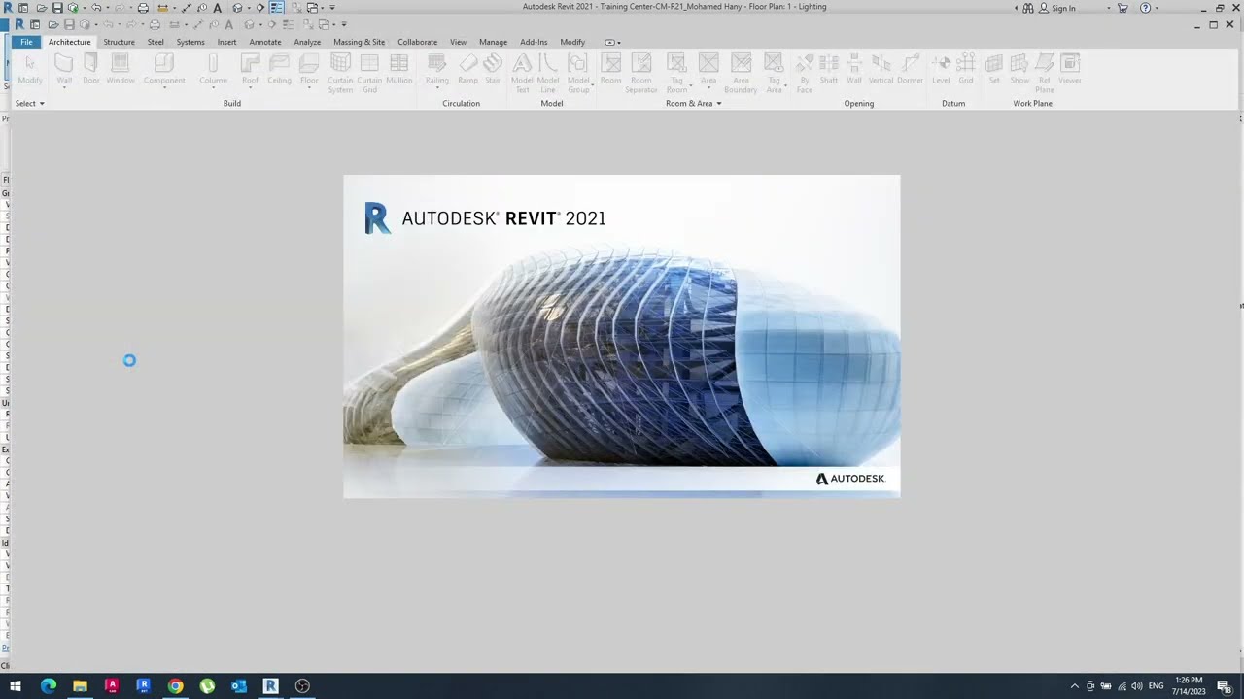The image size is (1244, 699).
Task: Click the Set work plane tool
Action: [994, 69]
